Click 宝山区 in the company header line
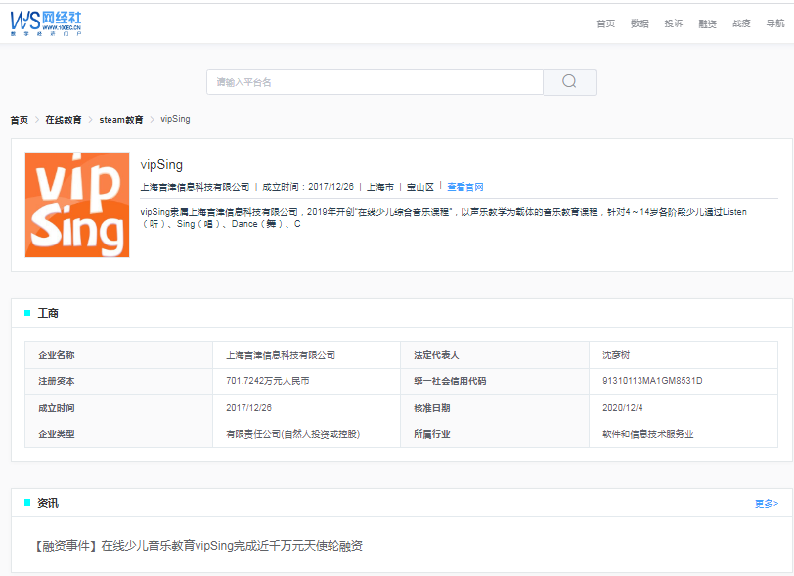 point(420,187)
